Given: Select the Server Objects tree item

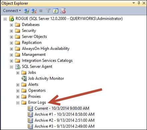Looking at the screenshot, I should (34, 37).
